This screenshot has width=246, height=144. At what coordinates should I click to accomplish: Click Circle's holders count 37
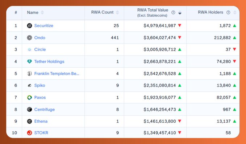pos(228,50)
